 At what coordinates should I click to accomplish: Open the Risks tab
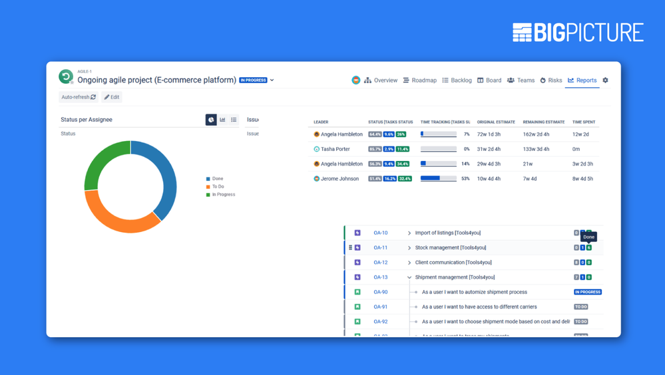pos(551,80)
